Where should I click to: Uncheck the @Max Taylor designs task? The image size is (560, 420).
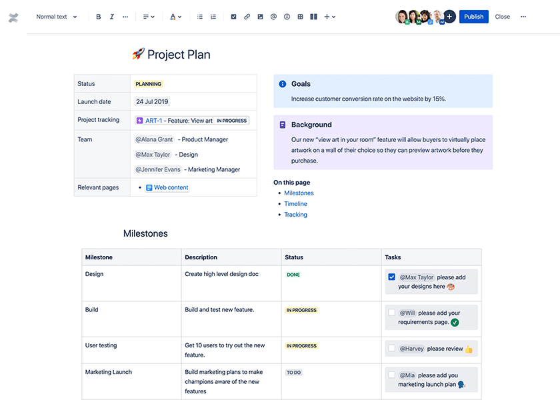click(x=391, y=277)
